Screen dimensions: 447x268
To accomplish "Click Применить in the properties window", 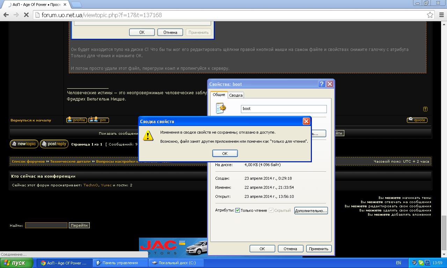I will pyautogui.click(x=318, y=249).
